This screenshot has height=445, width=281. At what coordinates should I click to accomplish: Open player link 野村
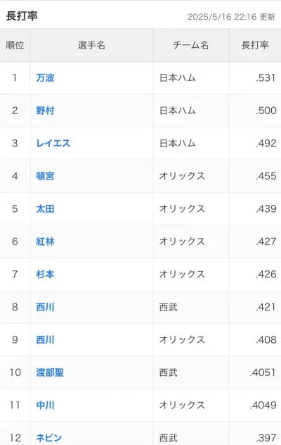coord(45,111)
